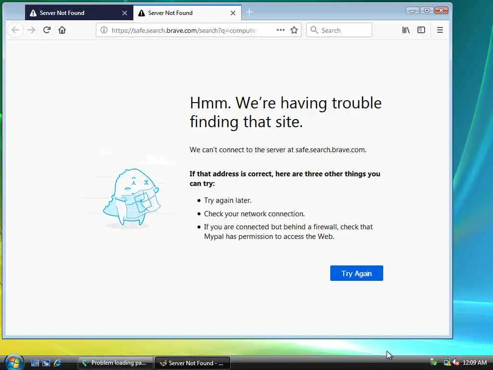Image resolution: width=493 pixels, height=370 pixels.
Task: Click into the Search box
Action: [339, 30]
